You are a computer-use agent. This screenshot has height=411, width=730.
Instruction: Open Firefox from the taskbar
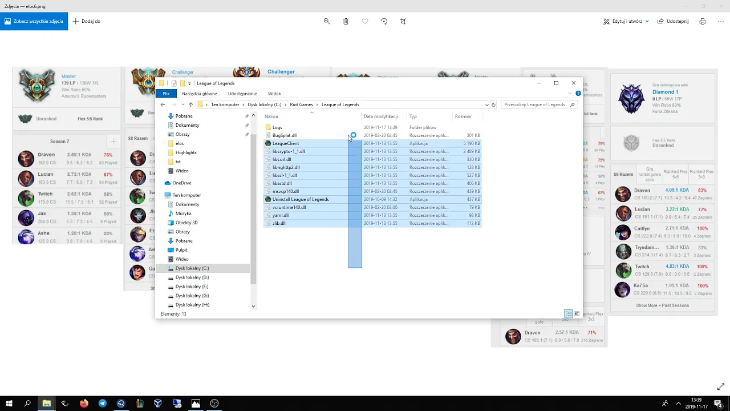[x=84, y=403]
